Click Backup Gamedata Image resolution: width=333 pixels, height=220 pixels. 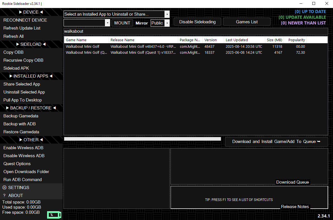point(31,116)
